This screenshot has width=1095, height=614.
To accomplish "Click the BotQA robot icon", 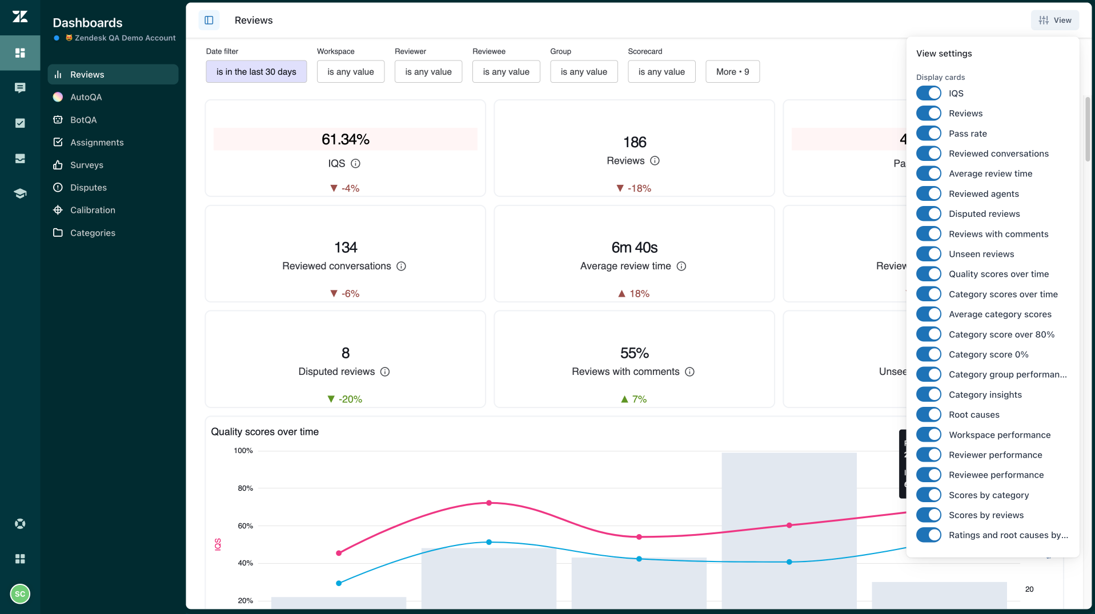I will coord(58,120).
